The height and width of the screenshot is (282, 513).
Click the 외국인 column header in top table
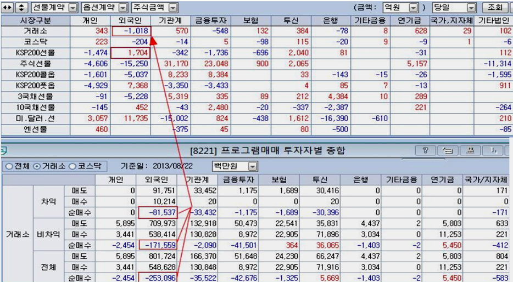pyautogui.click(x=131, y=20)
